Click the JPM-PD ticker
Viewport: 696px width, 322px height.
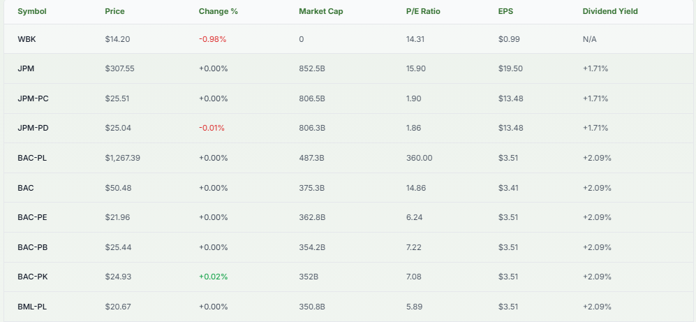pyautogui.click(x=33, y=128)
